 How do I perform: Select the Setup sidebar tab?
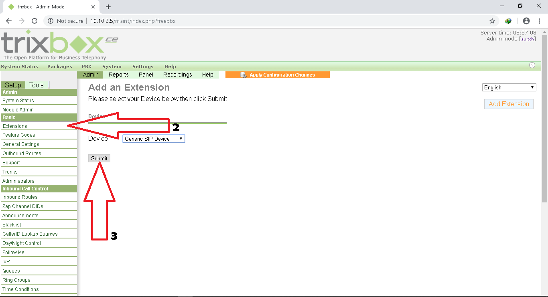13,85
